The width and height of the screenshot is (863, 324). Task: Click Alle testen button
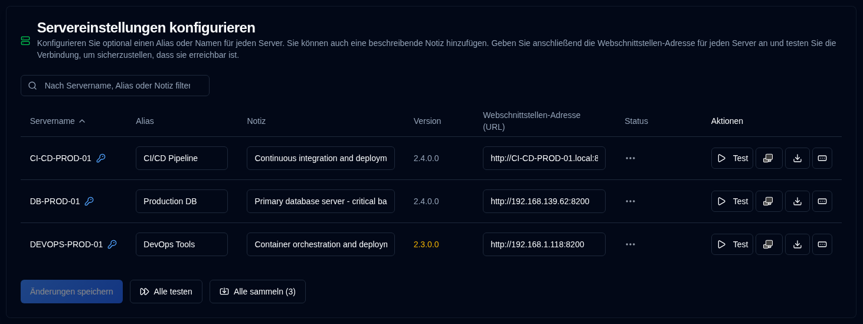(166, 292)
